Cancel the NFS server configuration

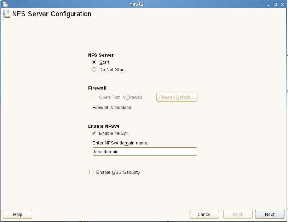[x=204, y=214]
